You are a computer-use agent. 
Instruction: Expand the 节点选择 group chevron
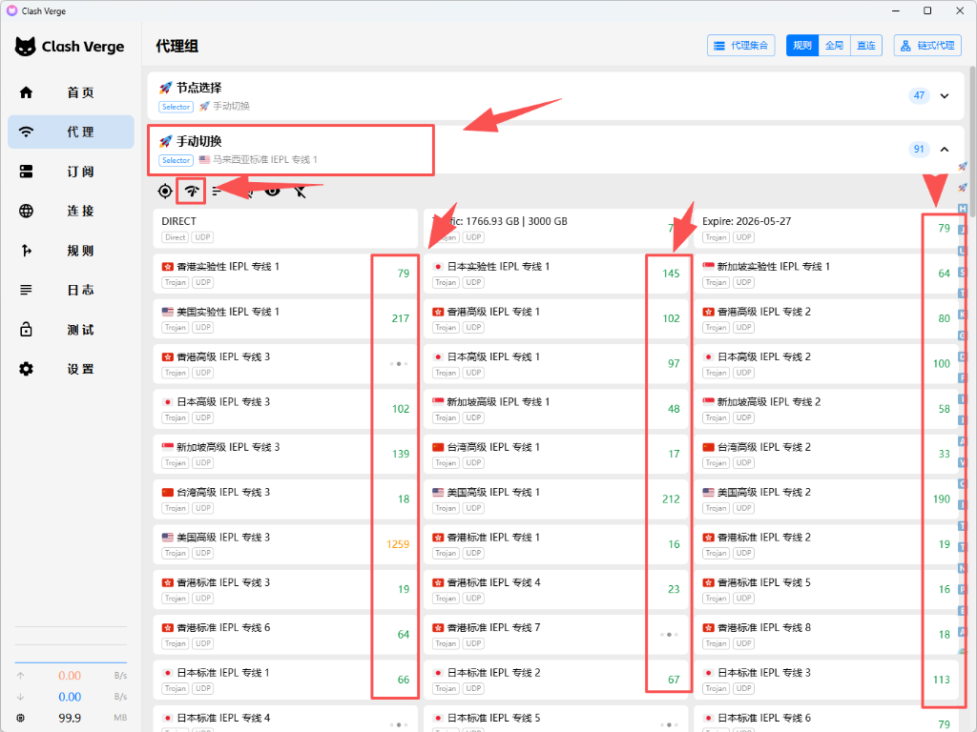[x=945, y=96]
